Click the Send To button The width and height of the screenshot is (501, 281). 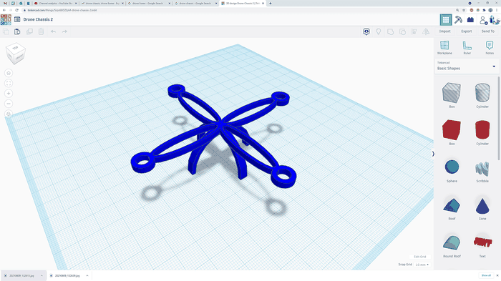point(488,31)
